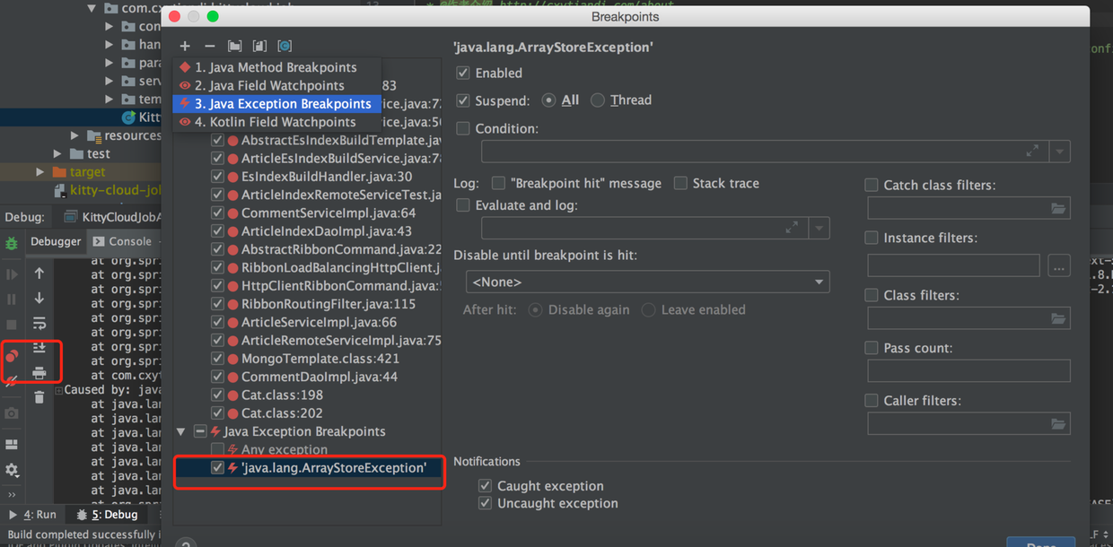Open the Disable until breakpoint hit dropdown
1113x547 pixels.
[647, 282]
